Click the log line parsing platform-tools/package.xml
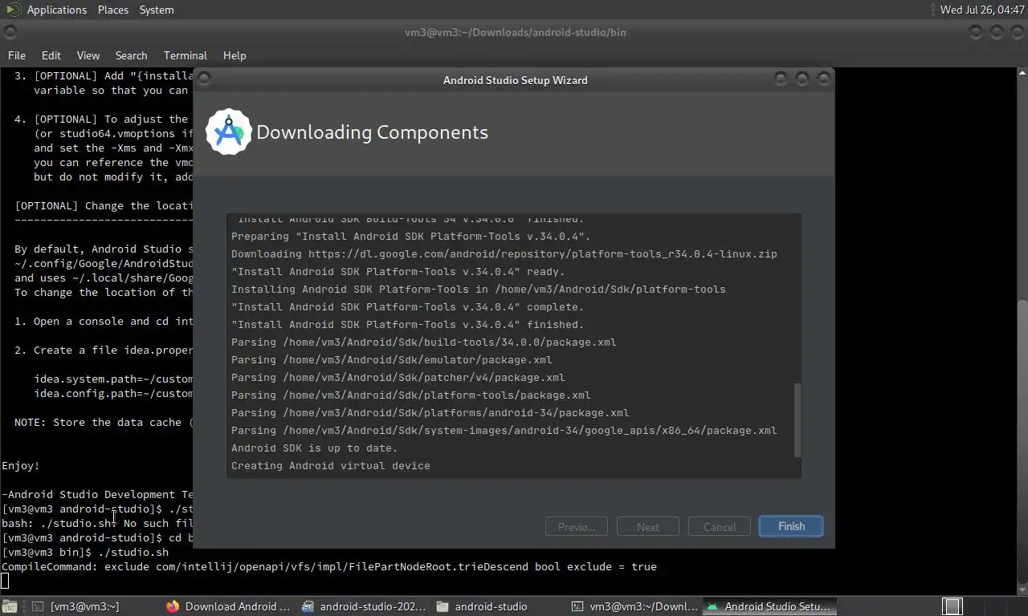The height and width of the screenshot is (616, 1028). [x=411, y=395]
